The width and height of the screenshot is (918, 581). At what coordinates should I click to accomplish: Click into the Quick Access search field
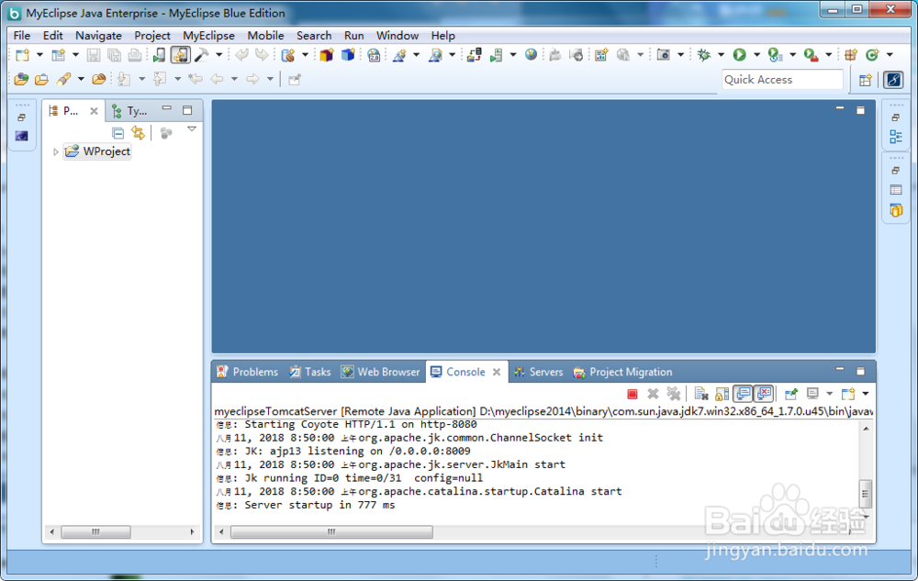(782, 80)
